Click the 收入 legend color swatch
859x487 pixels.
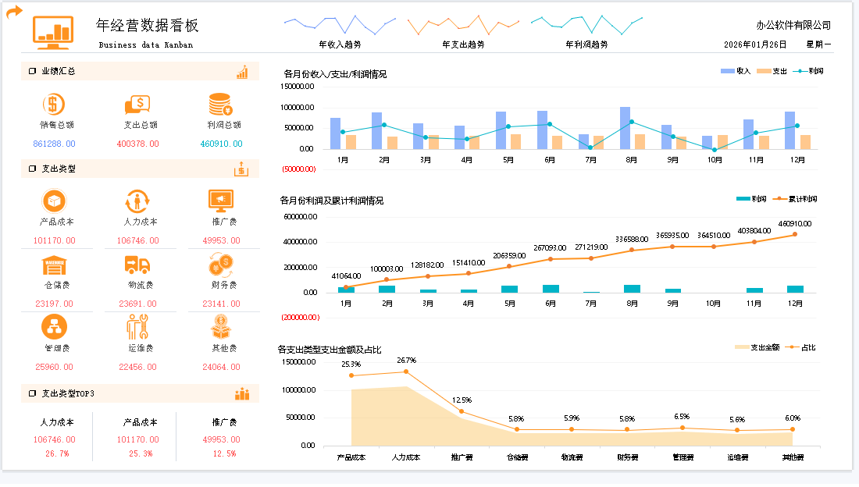pyautogui.click(x=726, y=71)
